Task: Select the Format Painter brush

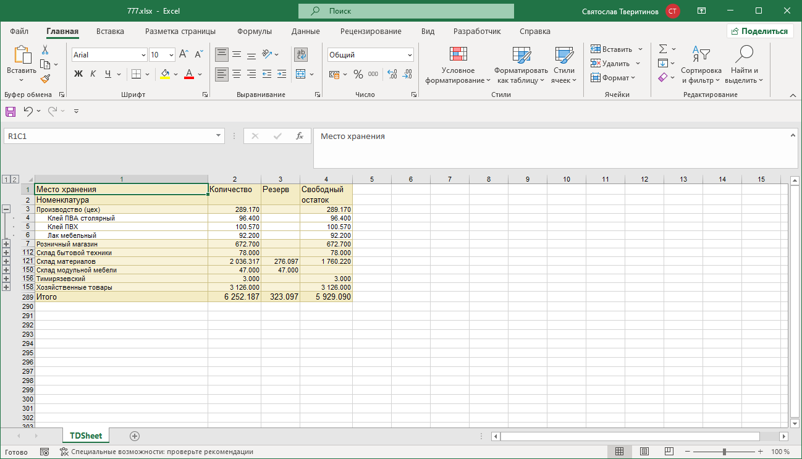Action: tap(45, 78)
